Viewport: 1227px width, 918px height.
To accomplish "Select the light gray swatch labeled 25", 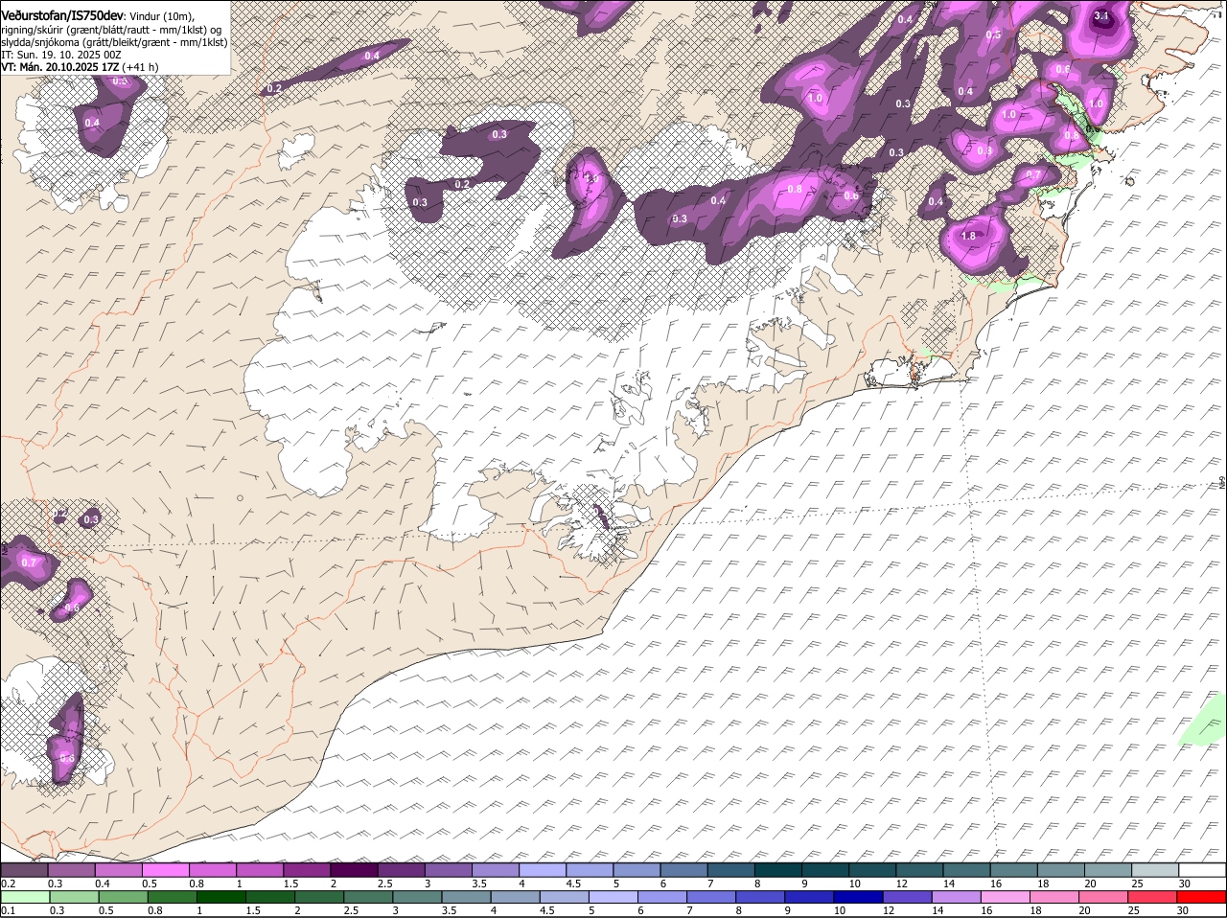I will click(x=1155, y=870).
